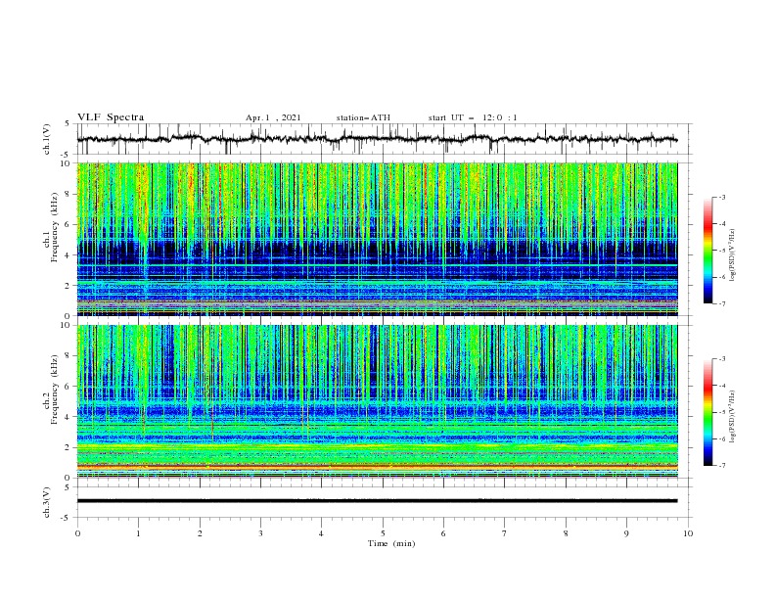Click the -5 tick on ch.1 colorbar
The image size is (775, 599).
(x=721, y=251)
